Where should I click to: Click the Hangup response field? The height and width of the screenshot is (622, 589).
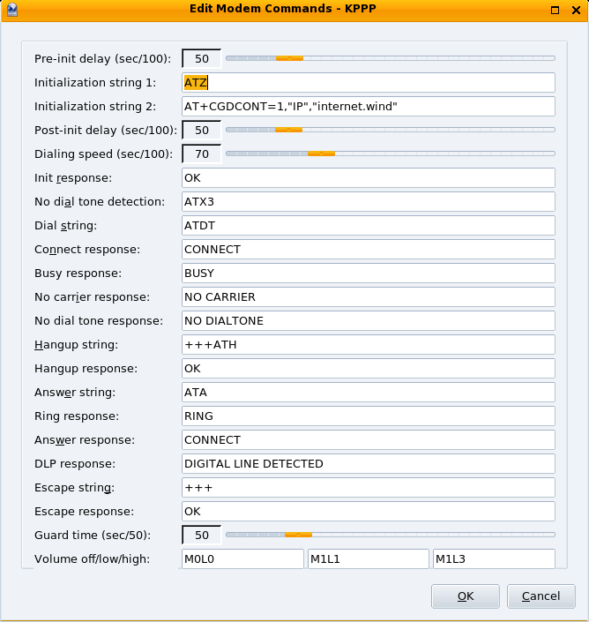[x=369, y=368]
